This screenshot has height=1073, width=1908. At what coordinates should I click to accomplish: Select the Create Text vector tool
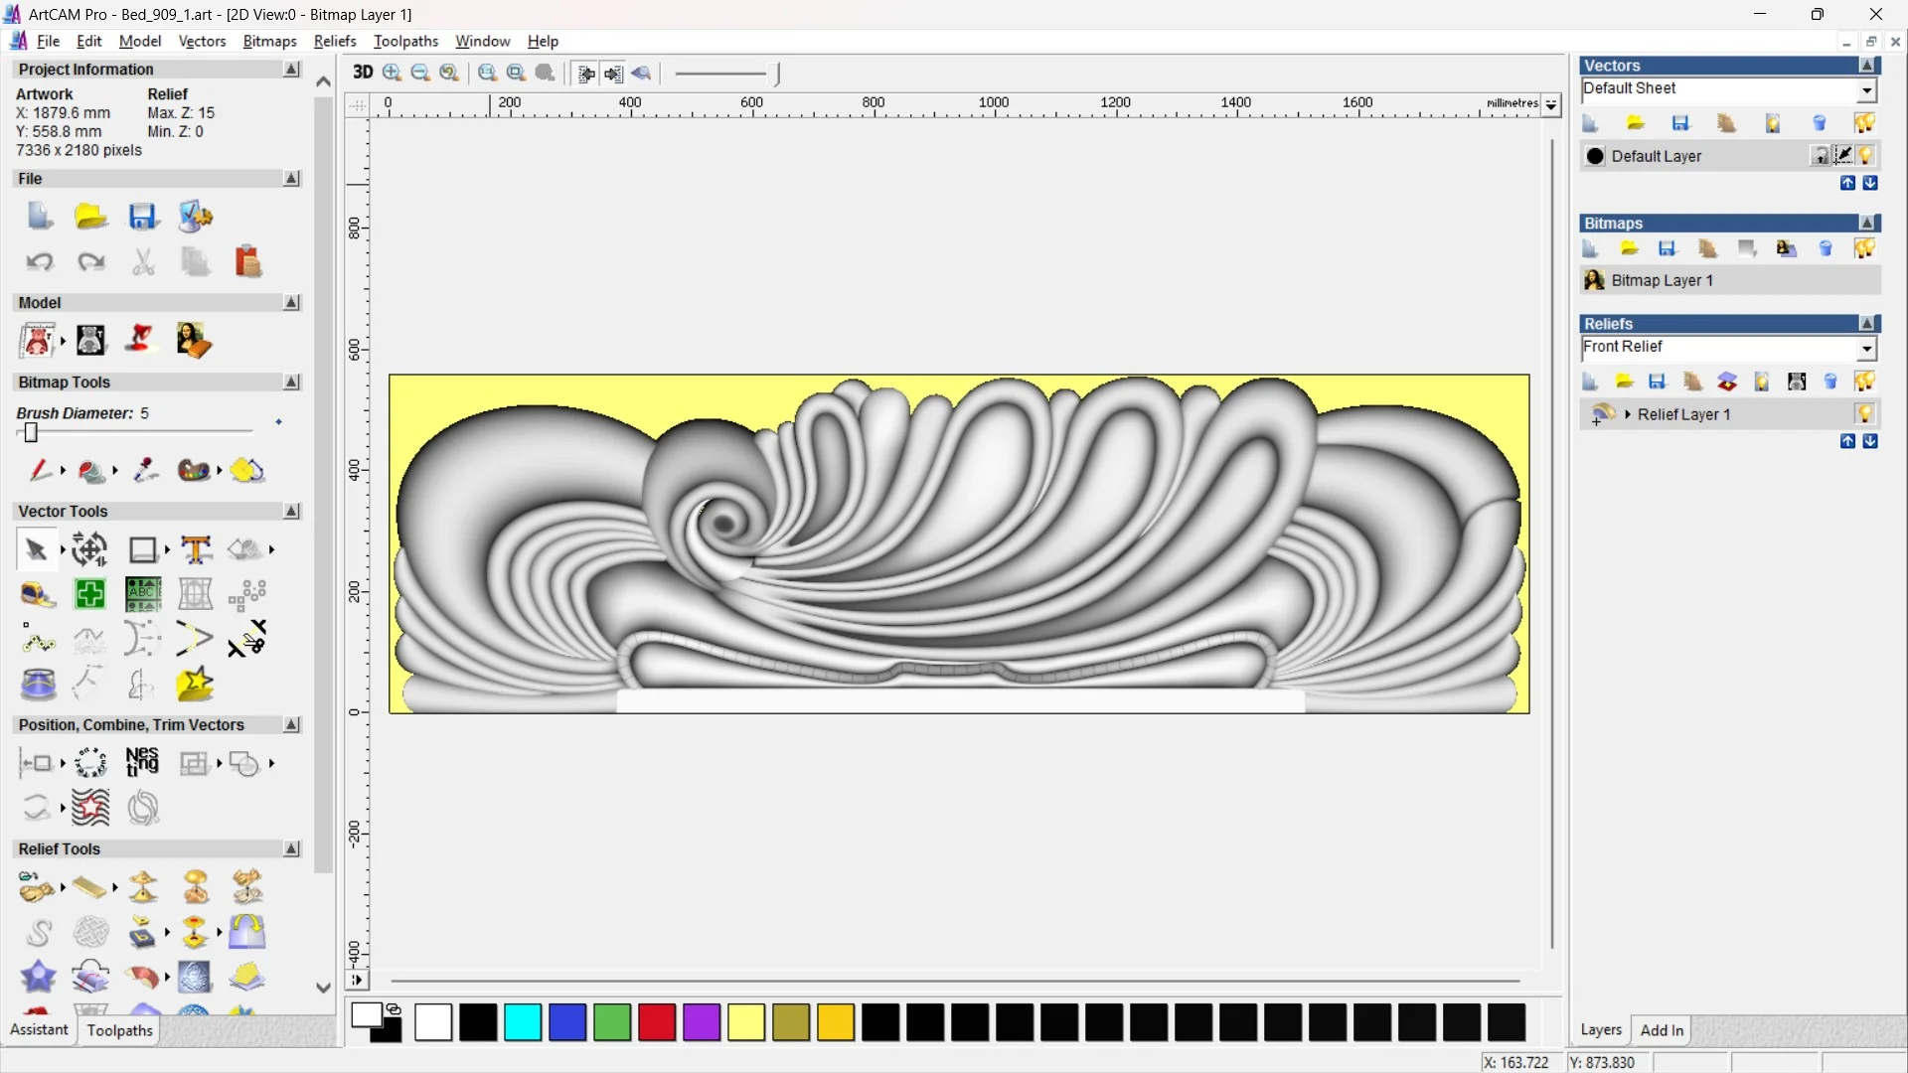(x=196, y=549)
